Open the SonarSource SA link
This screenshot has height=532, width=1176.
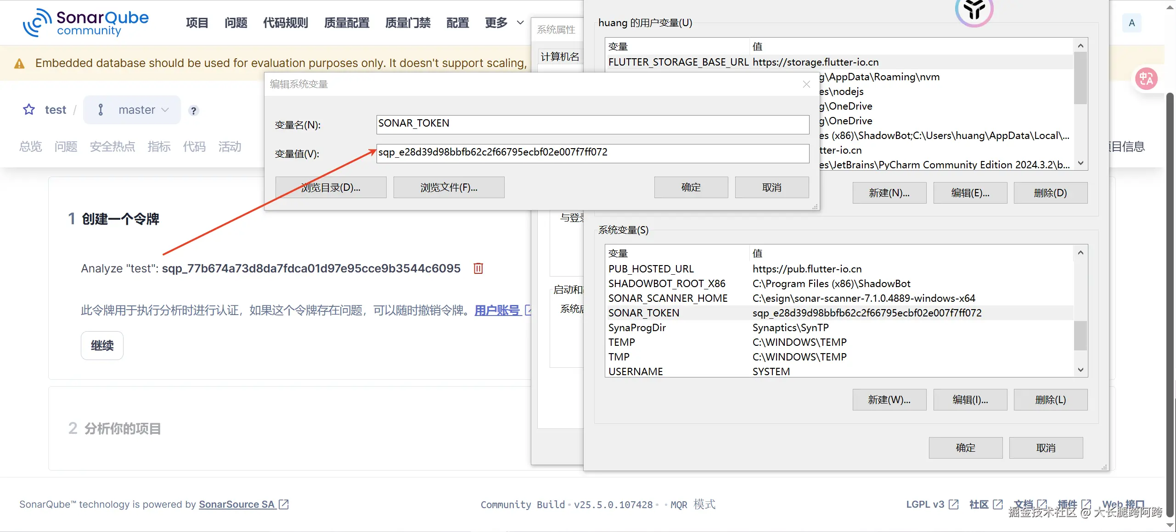pos(236,504)
